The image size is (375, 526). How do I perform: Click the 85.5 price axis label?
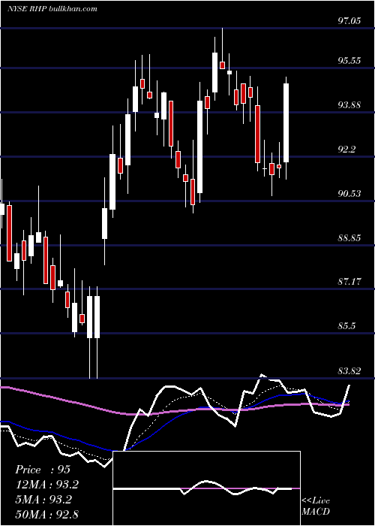[x=346, y=326]
